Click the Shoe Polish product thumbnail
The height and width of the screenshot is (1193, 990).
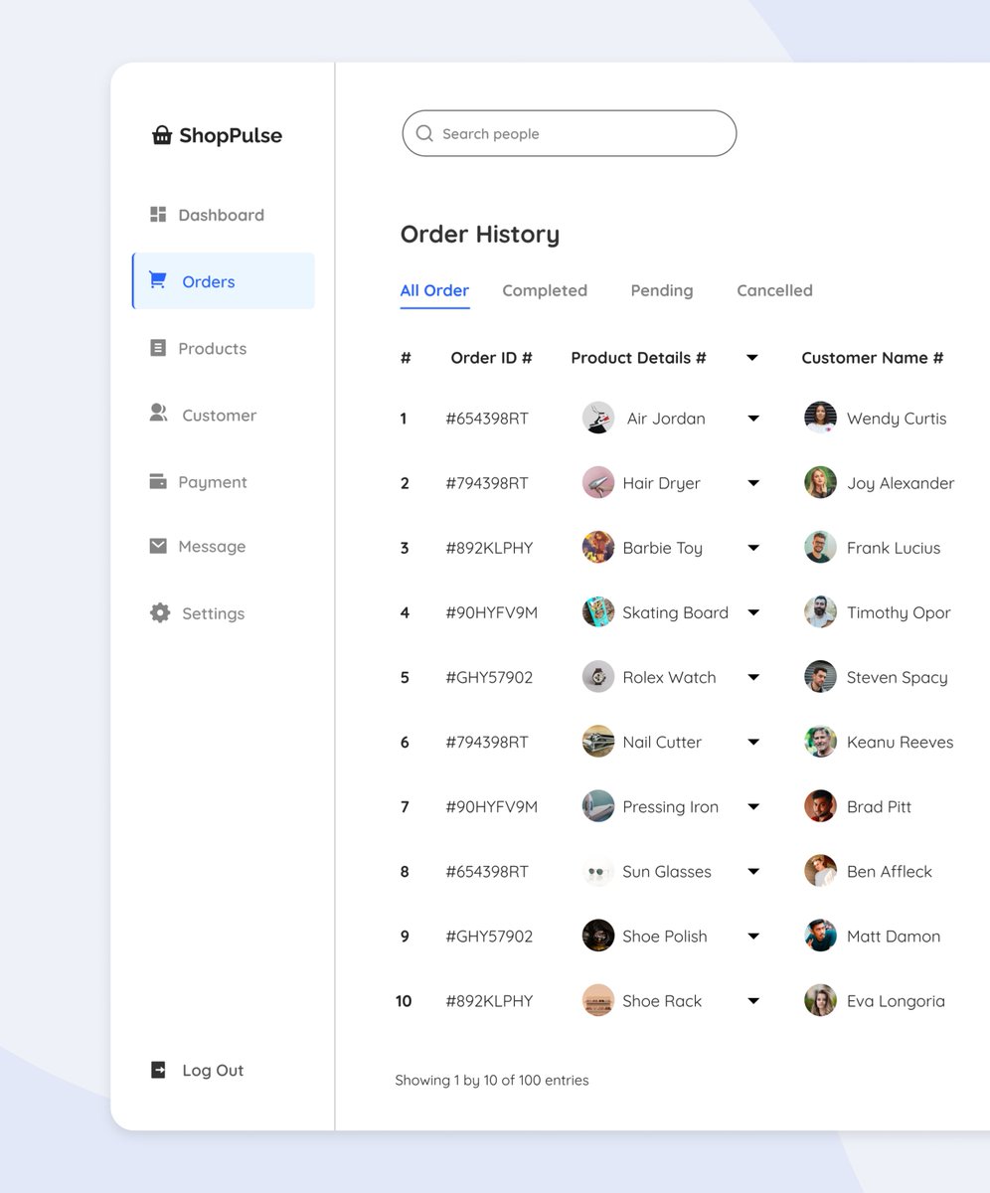pos(598,936)
